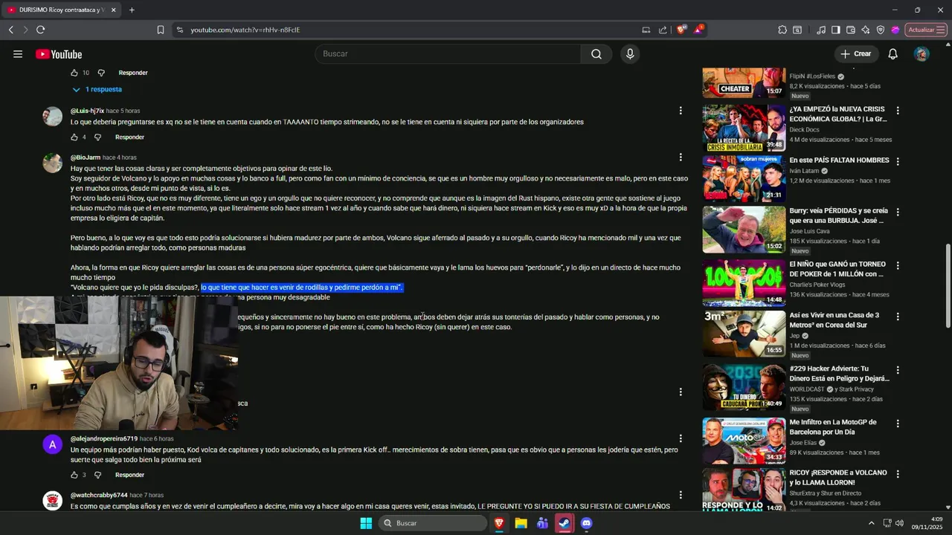Click the YouTube search magnifier button
Screen dimensions: 952x535
click(x=596, y=53)
